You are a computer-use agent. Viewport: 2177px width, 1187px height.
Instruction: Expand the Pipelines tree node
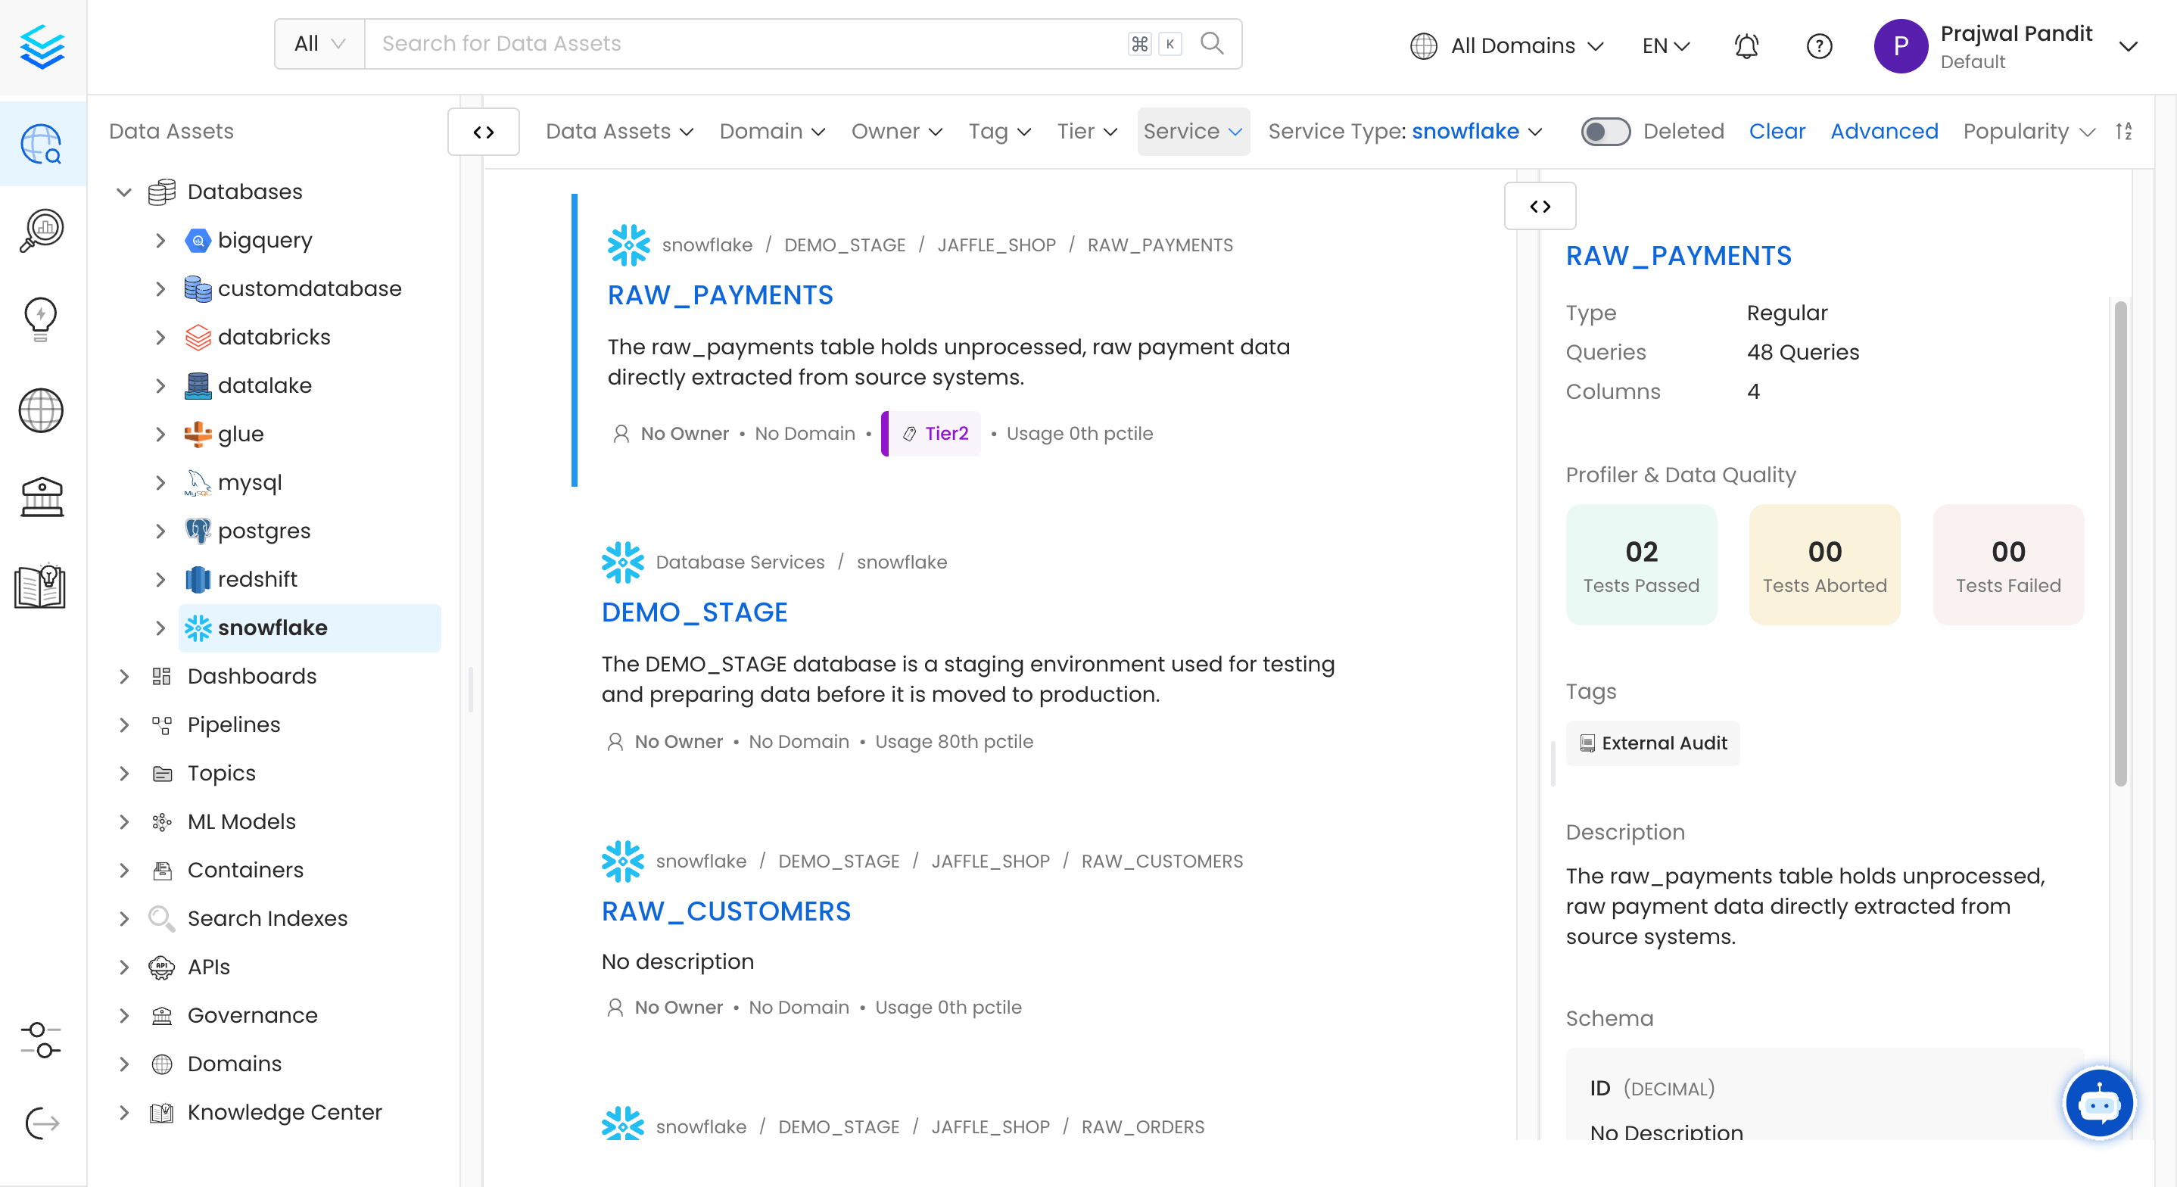pyautogui.click(x=124, y=724)
